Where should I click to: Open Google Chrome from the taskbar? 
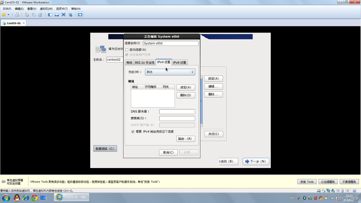point(35,198)
